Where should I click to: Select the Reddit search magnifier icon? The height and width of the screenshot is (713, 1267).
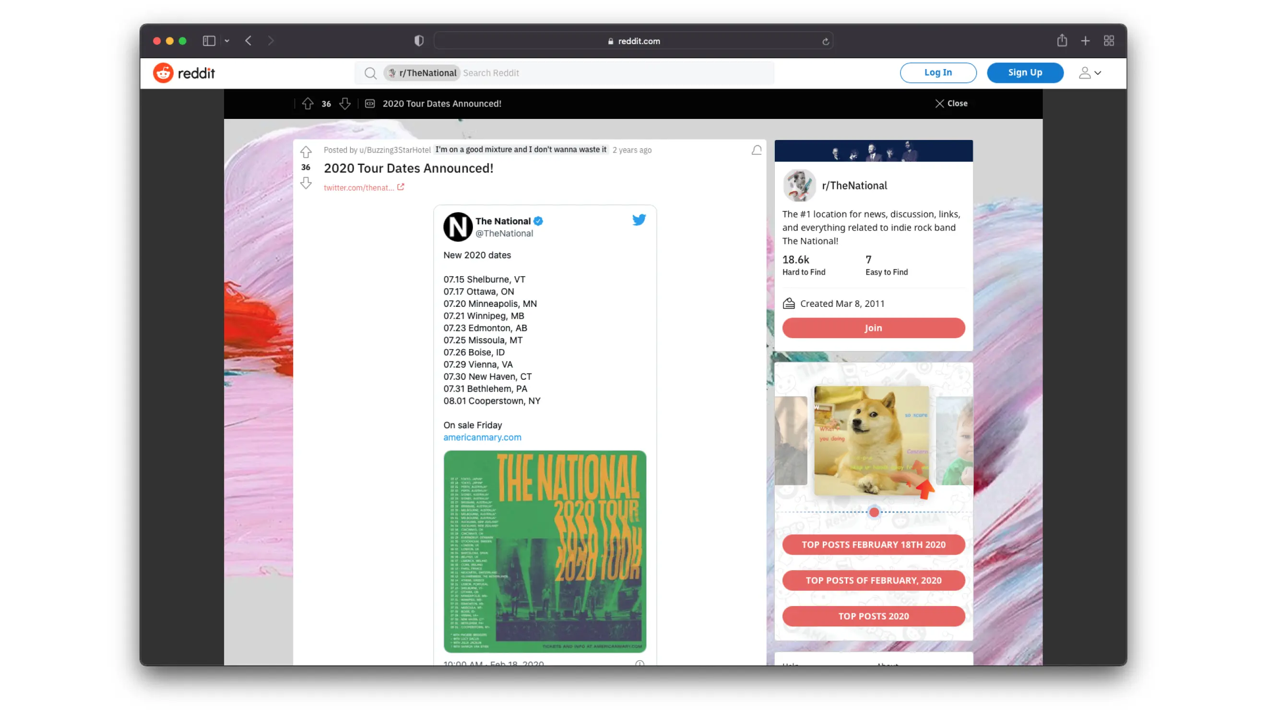pyautogui.click(x=370, y=73)
